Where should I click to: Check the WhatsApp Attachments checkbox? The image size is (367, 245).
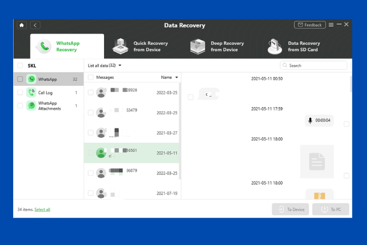(21, 105)
